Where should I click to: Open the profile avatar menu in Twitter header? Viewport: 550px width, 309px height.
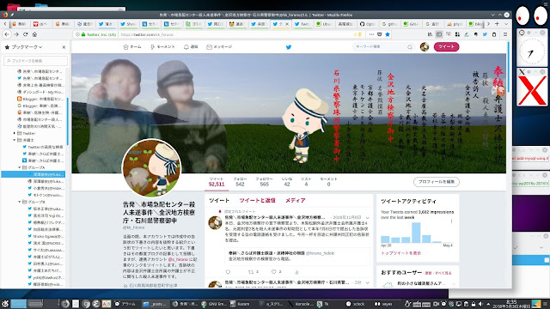[x=425, y=46]
